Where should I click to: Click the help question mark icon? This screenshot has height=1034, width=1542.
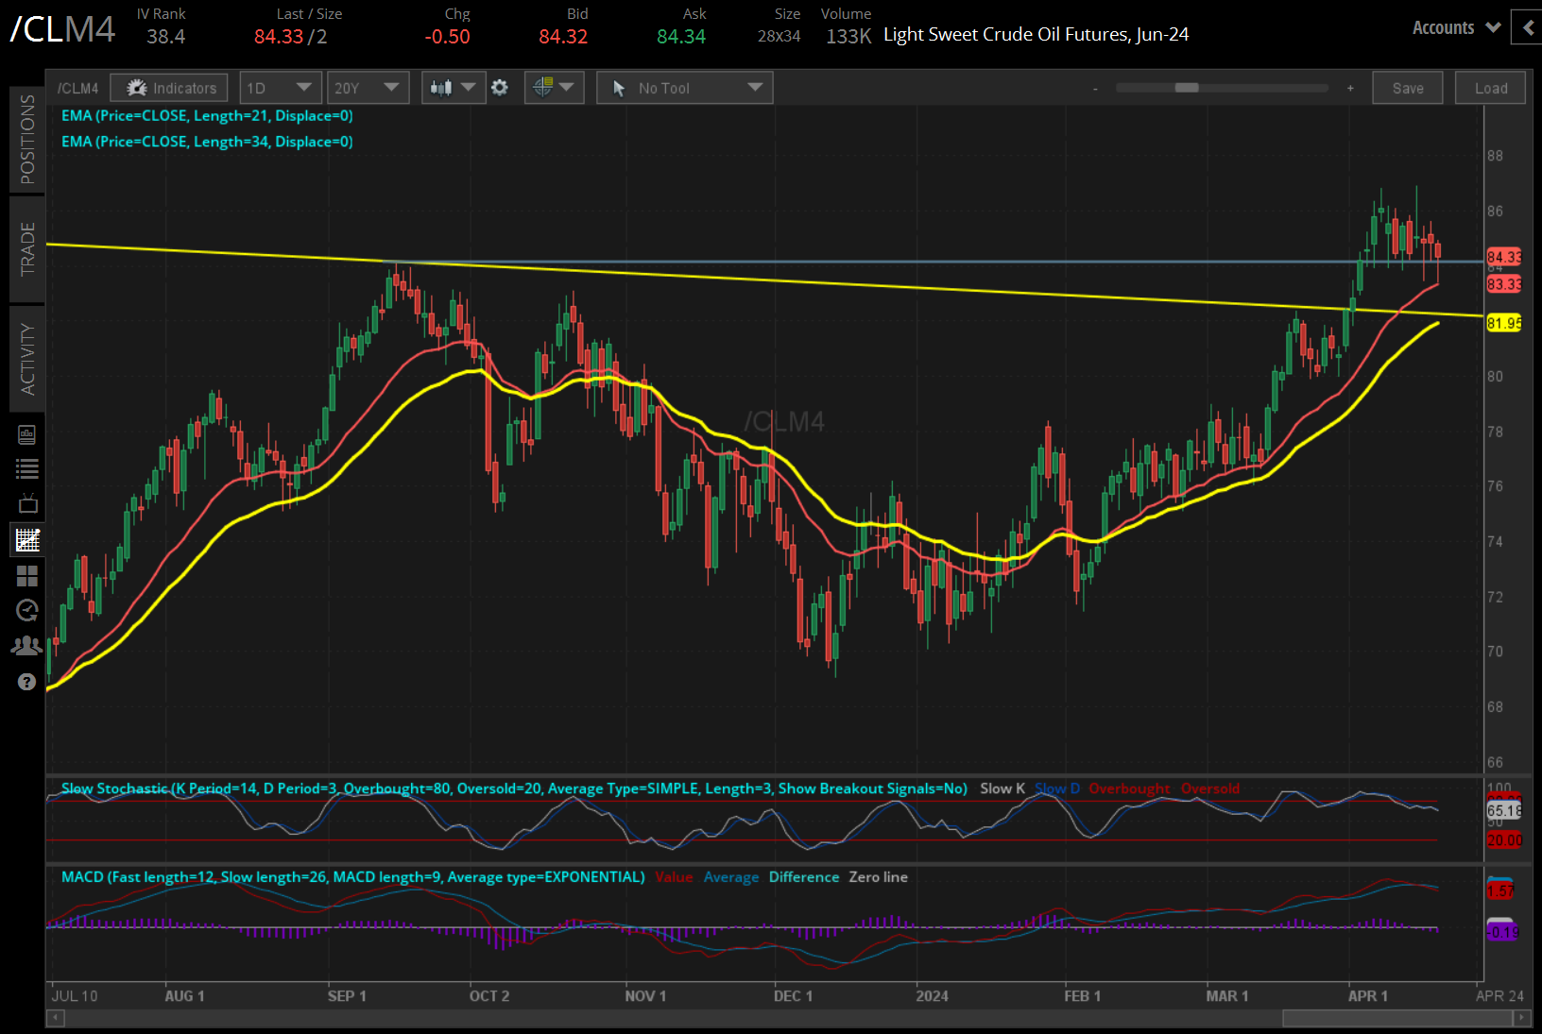coord(27,682)
